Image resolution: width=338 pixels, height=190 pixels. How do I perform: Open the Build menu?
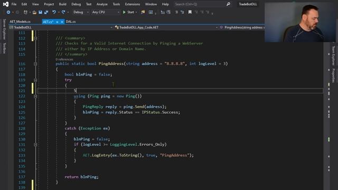point(62,4)
